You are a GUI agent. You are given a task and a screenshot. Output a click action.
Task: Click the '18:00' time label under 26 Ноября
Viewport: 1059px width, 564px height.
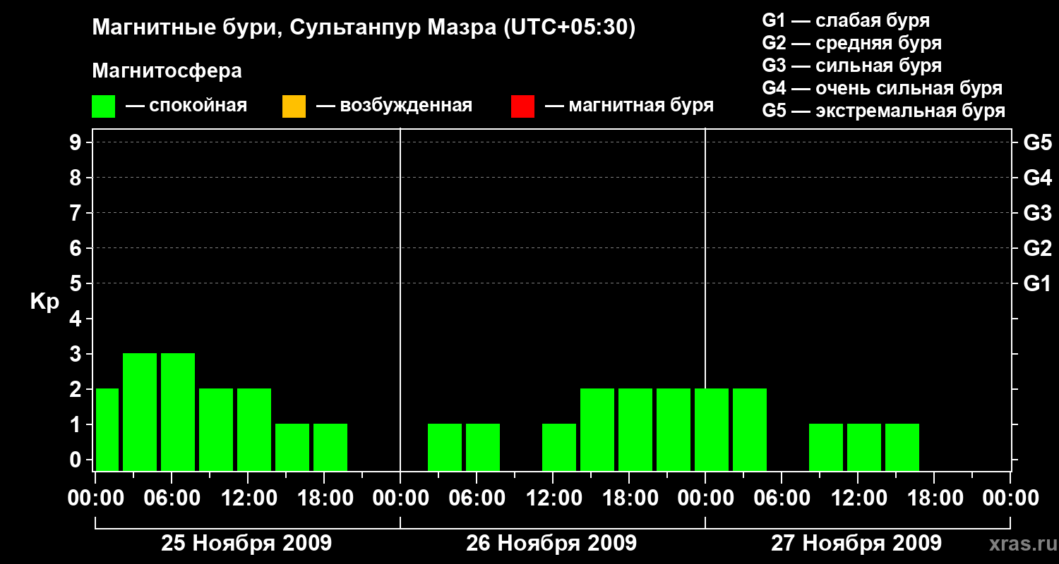(x=629, y=498)
